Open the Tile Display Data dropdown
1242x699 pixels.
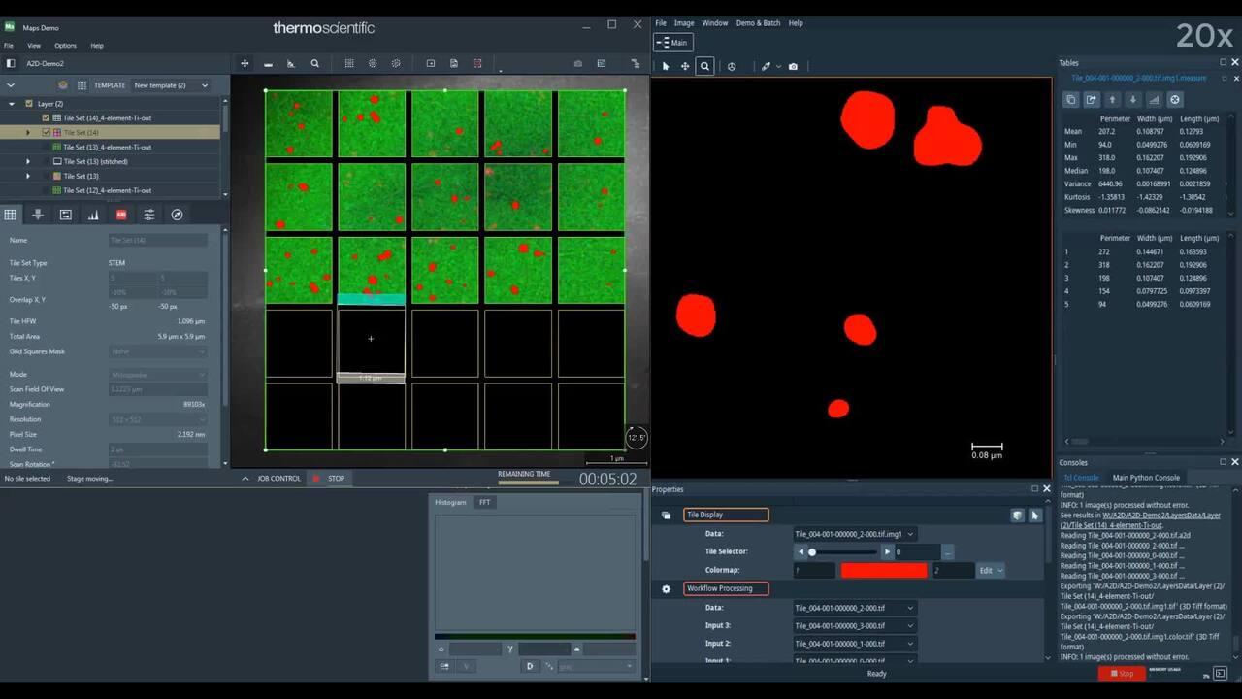coord(854,534)
